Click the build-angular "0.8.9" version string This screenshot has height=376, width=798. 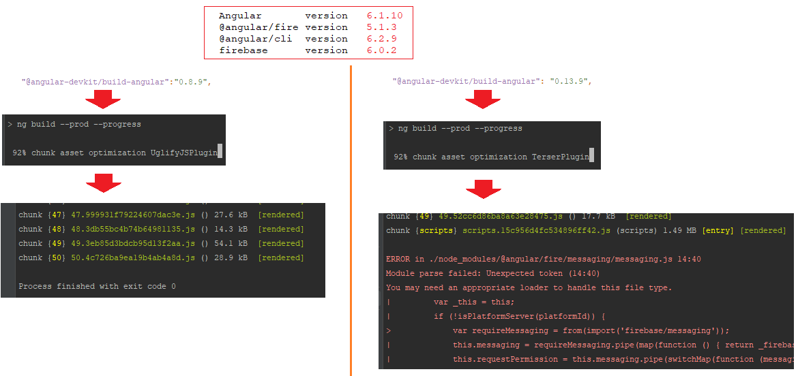(190, 82)
